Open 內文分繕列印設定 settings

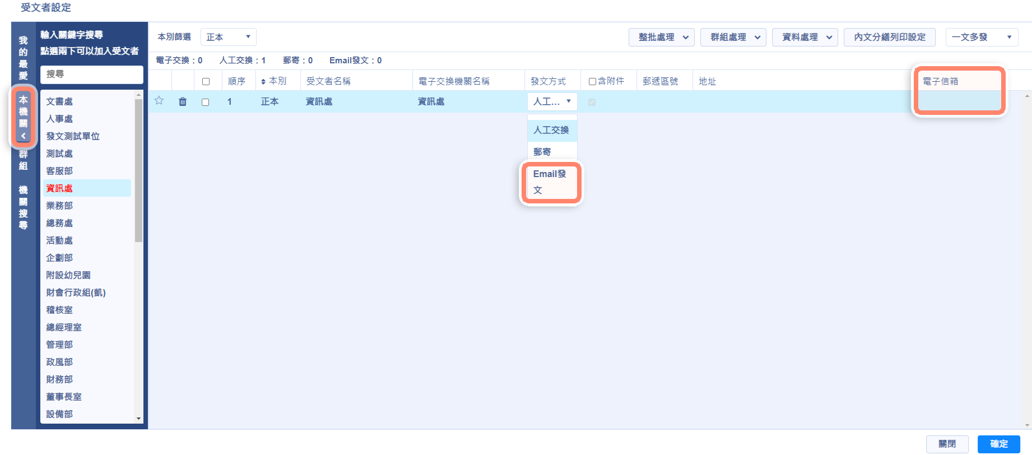[889, 37]
